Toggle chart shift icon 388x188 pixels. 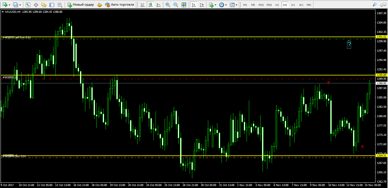pyautogui.click(x=202, y=5)
